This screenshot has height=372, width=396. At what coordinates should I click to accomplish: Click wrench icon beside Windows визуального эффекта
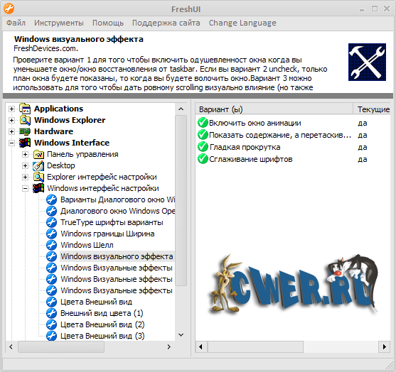51,256
